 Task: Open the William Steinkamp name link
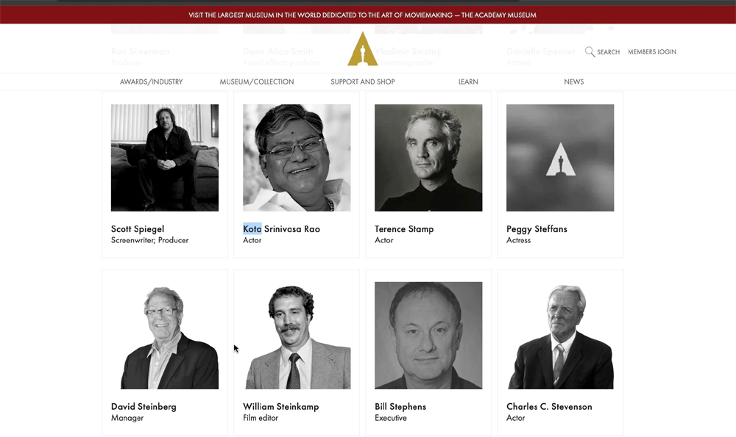coord(280,407)
